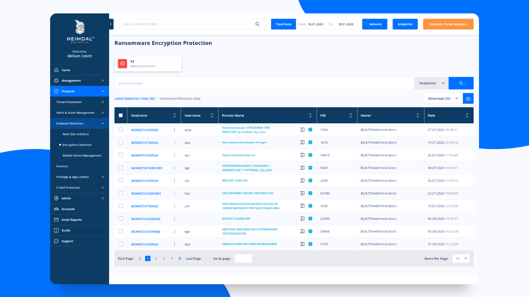Screen dimensions: 529x297
Task: Open the three-dot menu for WORKSTATIONSKH
Action: point(174,193)
